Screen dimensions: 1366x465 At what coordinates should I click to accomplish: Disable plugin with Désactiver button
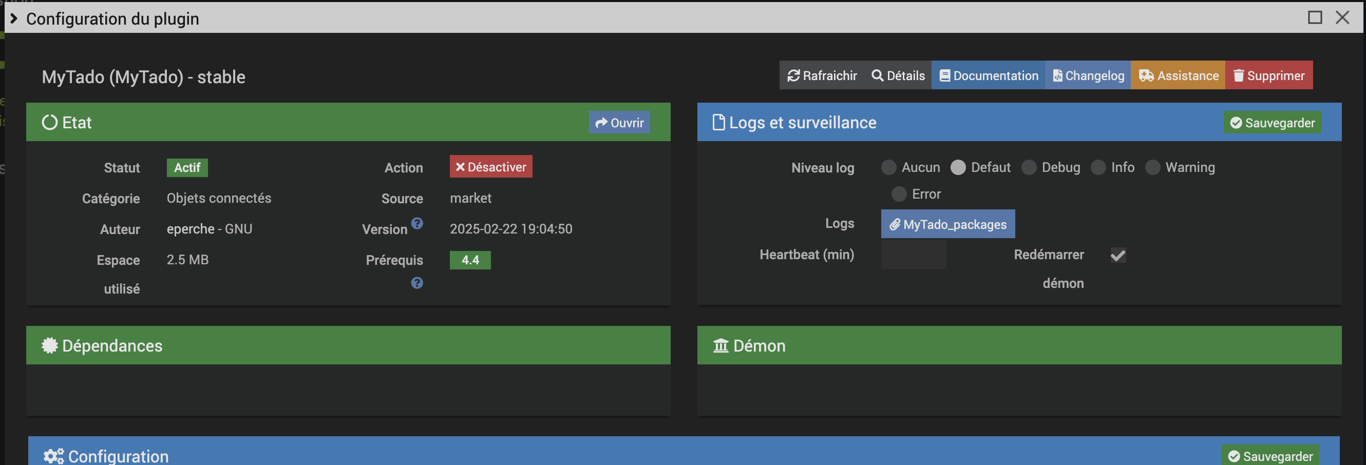pos(491,166)
